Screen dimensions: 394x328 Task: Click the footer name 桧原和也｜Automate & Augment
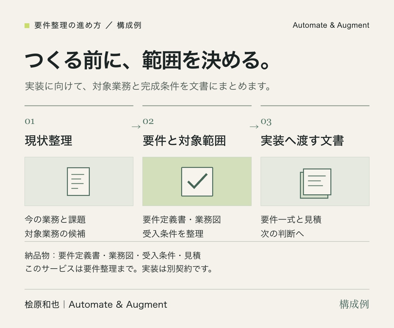point(96,304)
